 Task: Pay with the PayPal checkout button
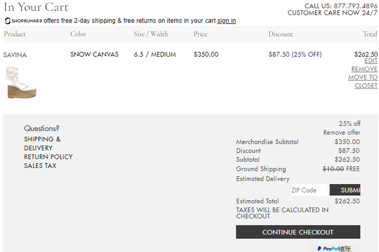point(334,248)
